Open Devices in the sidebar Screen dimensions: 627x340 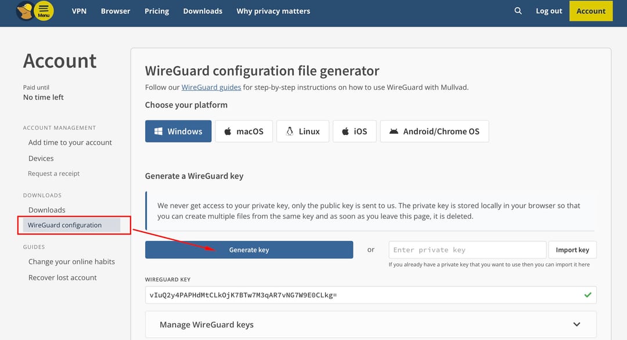pos(41,159)
